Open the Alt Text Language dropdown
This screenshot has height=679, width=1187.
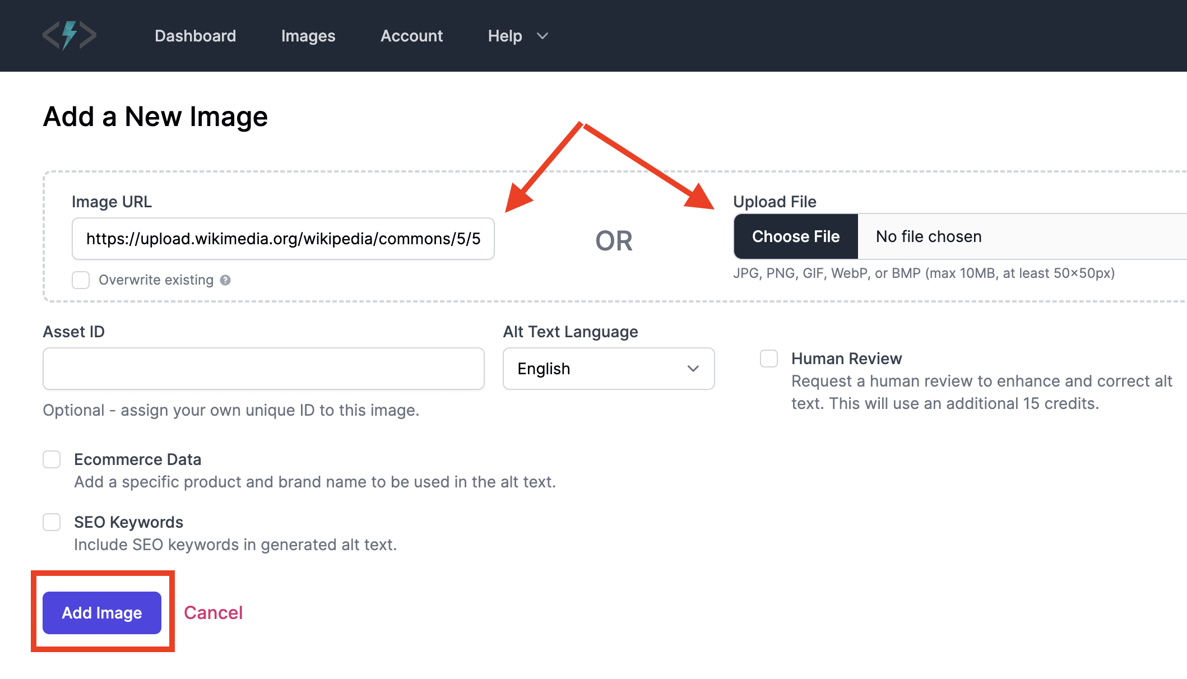(x=608, y=369)
